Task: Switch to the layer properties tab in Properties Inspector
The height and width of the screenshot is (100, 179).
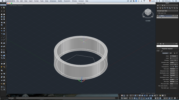Action: click(x=162, y=51)
